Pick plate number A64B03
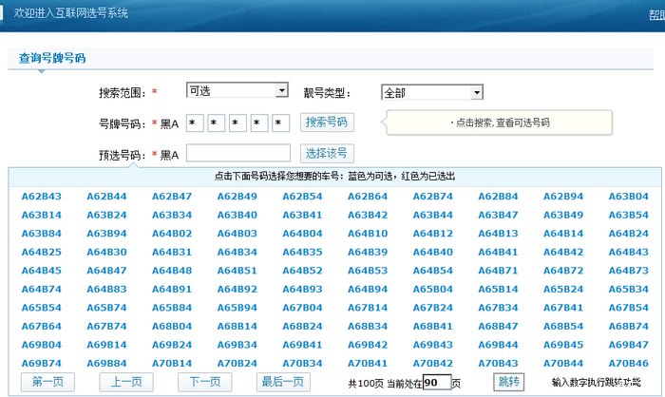This screenshot has height=397, width=665. pyautogui.click(x=237, y=234)
